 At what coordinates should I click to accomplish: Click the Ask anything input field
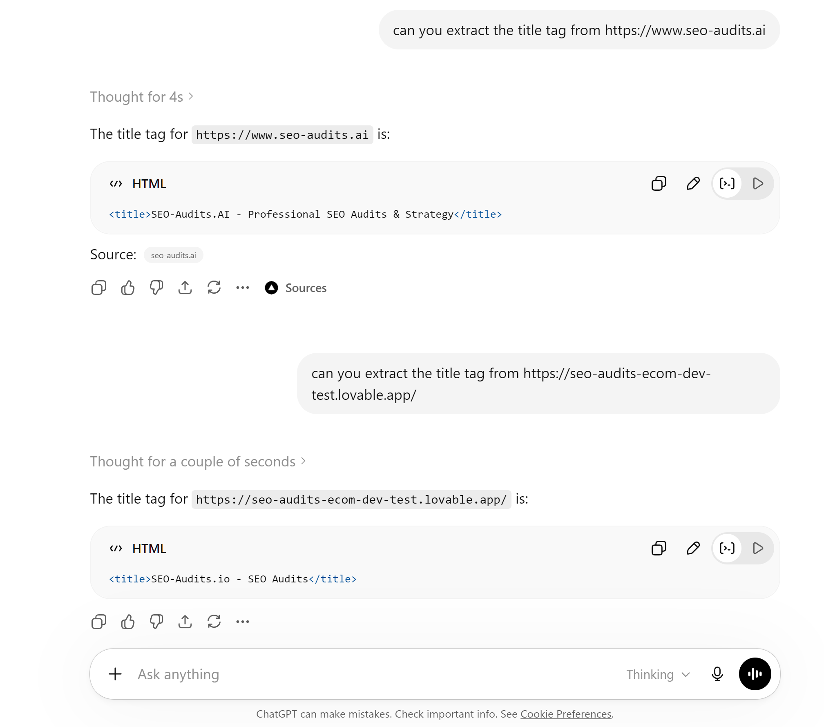click(x=368, y=674)
